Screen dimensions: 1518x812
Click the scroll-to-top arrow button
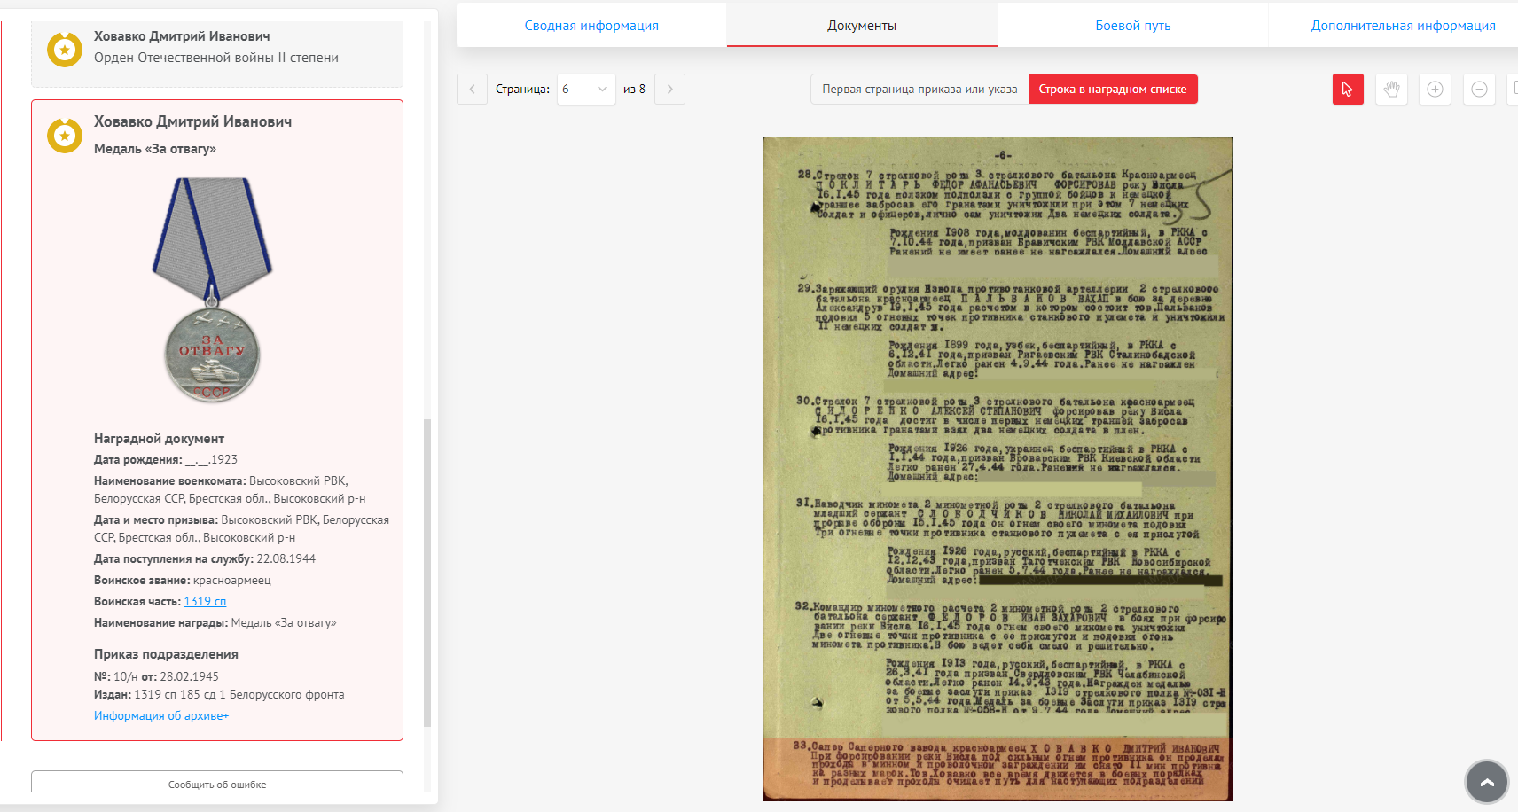1487,782
